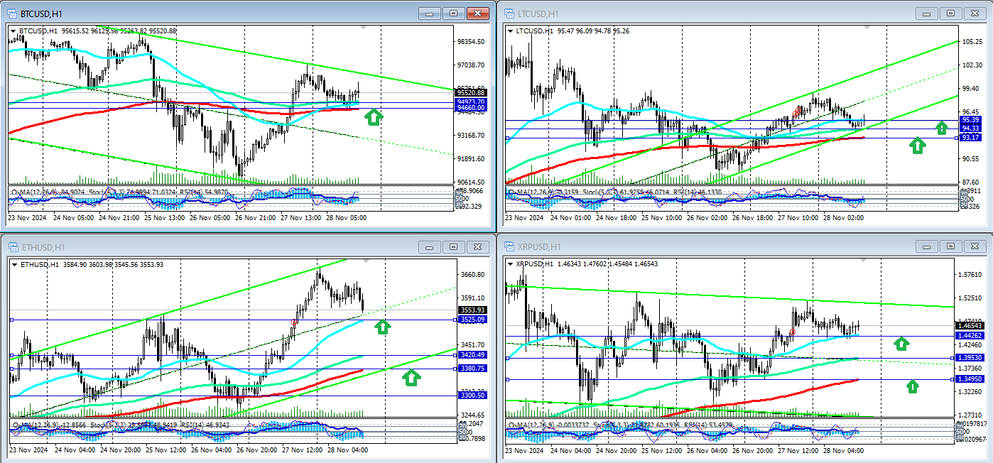Click the 105.25 price scale value in LTCUSD
Image resolution: width=993 pixels, height=463 pixels.
pyautogui.click(x=971, y=42)
